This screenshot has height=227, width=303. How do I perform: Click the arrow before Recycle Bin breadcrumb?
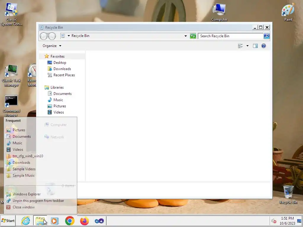69,36
